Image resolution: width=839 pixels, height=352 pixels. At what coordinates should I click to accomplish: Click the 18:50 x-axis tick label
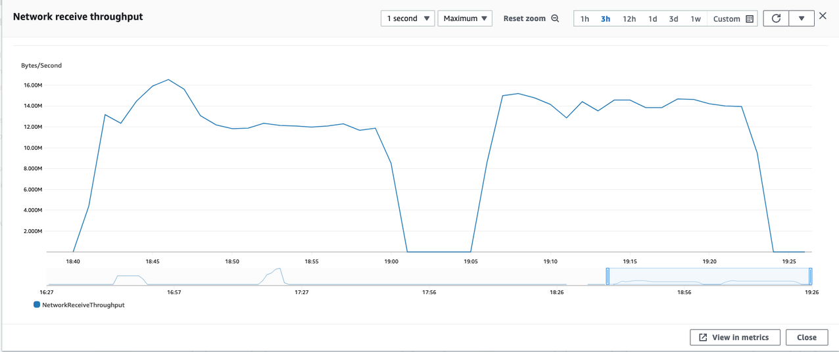232,261
